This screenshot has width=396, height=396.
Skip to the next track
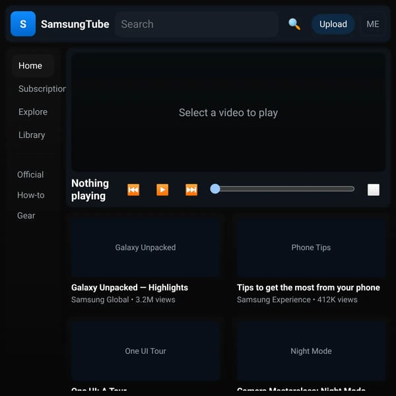click(191, 189)
